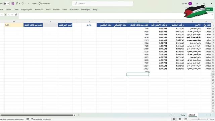Switch to Normal view icon
This screenshot has width=215, height=121.
pos(174,119)
